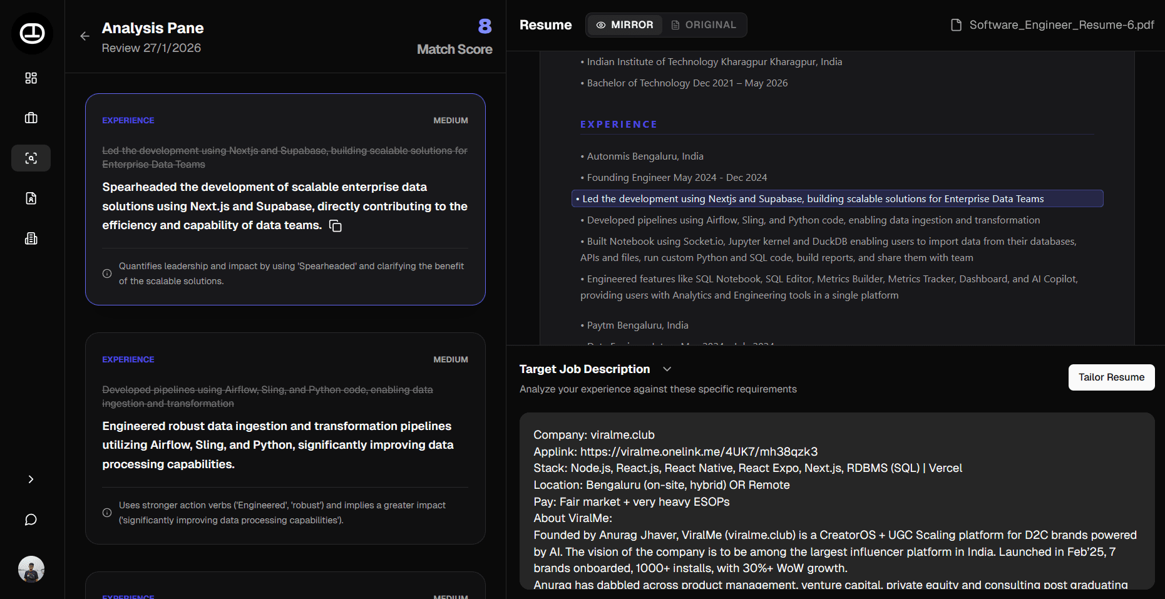Click the struck-through 'Developed pipelines' original text
This screenshot has height=599, width=1165.
click(267, 397)
